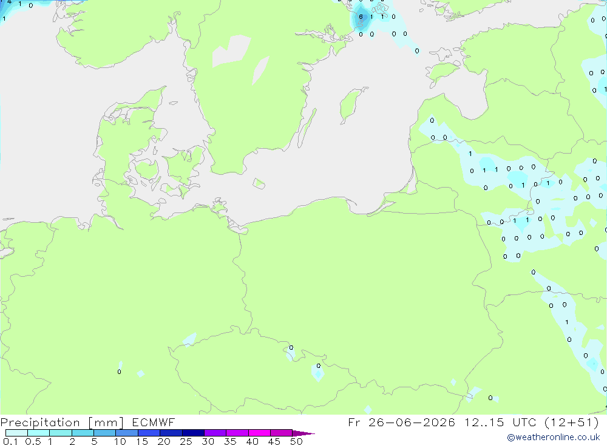Click the '45' legend scale label

pyautogui.click(x=274, y=441)
